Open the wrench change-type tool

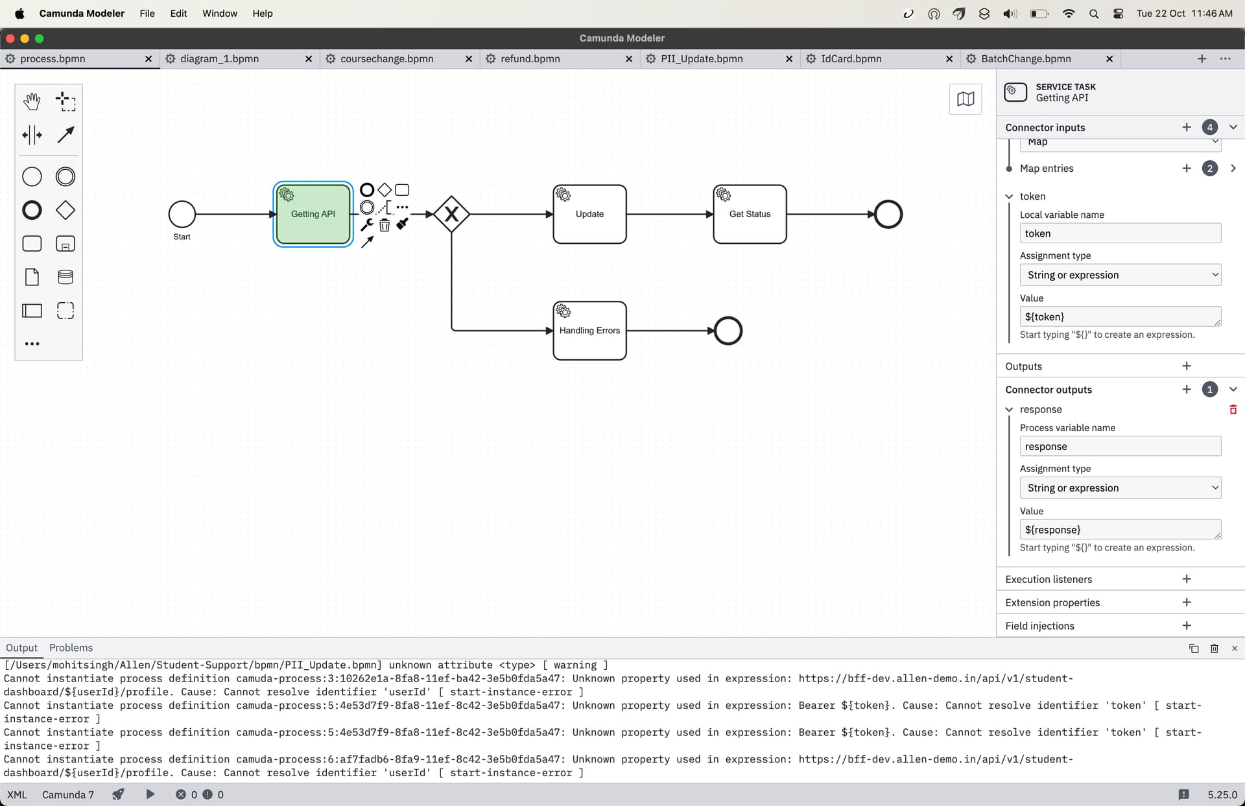367,225
